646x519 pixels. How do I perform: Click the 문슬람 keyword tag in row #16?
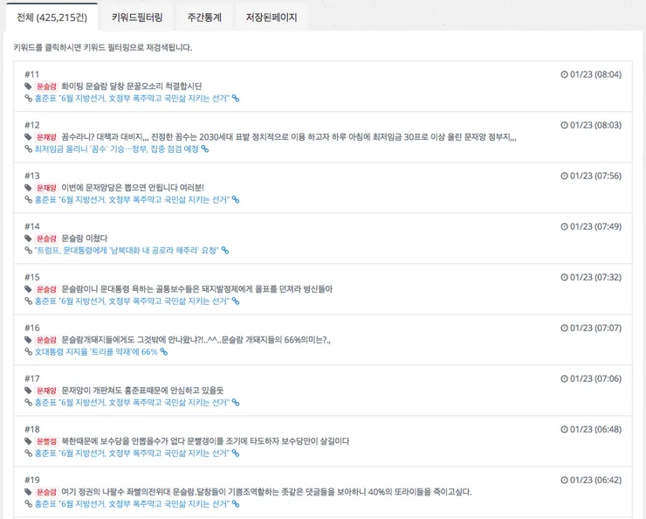pos(46,340)
